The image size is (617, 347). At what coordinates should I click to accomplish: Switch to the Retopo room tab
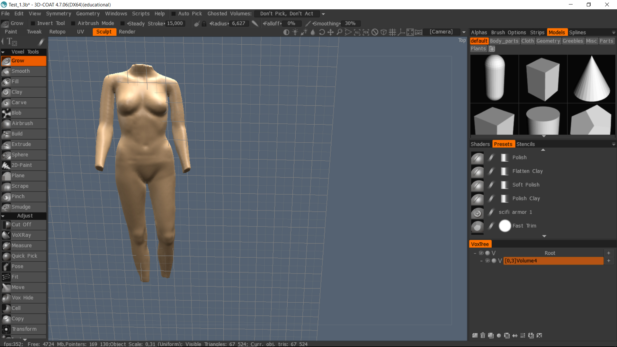[x=57, y=32]
